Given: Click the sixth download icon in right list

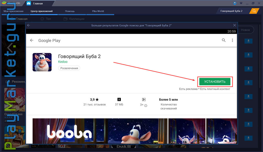Looking at the screenshot, I should [248, 110].
